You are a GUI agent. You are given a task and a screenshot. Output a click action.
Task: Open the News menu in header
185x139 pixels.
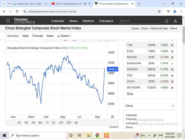(x=73, y=21)
